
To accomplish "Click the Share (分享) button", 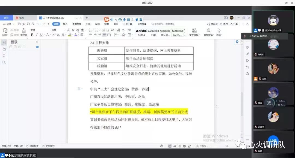I will point(234,24).
